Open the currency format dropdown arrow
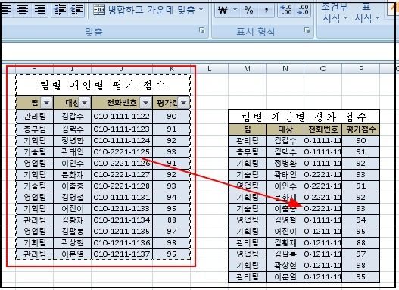Viewport: 399px width, 290px height. coord(235,10)
